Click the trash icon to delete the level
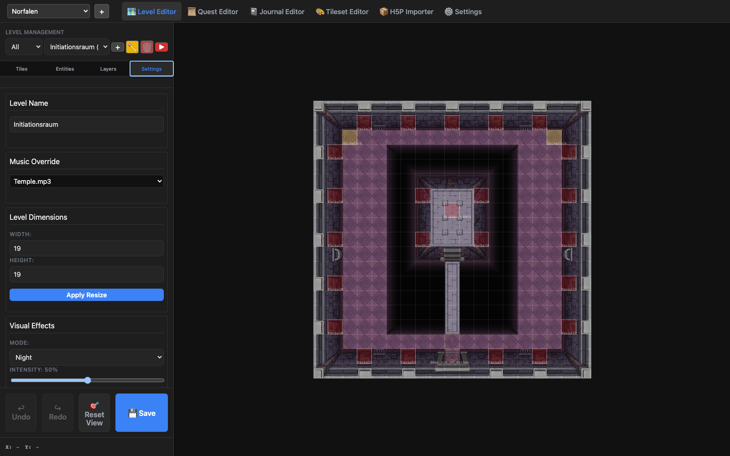Image resolution: width=730 pixels, height=456 pixels. pos(146,47)
